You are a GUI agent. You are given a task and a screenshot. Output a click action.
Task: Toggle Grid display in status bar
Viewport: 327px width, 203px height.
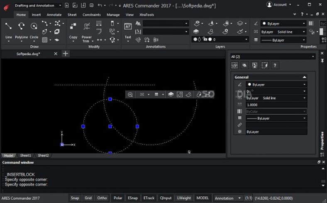[88, 198]
